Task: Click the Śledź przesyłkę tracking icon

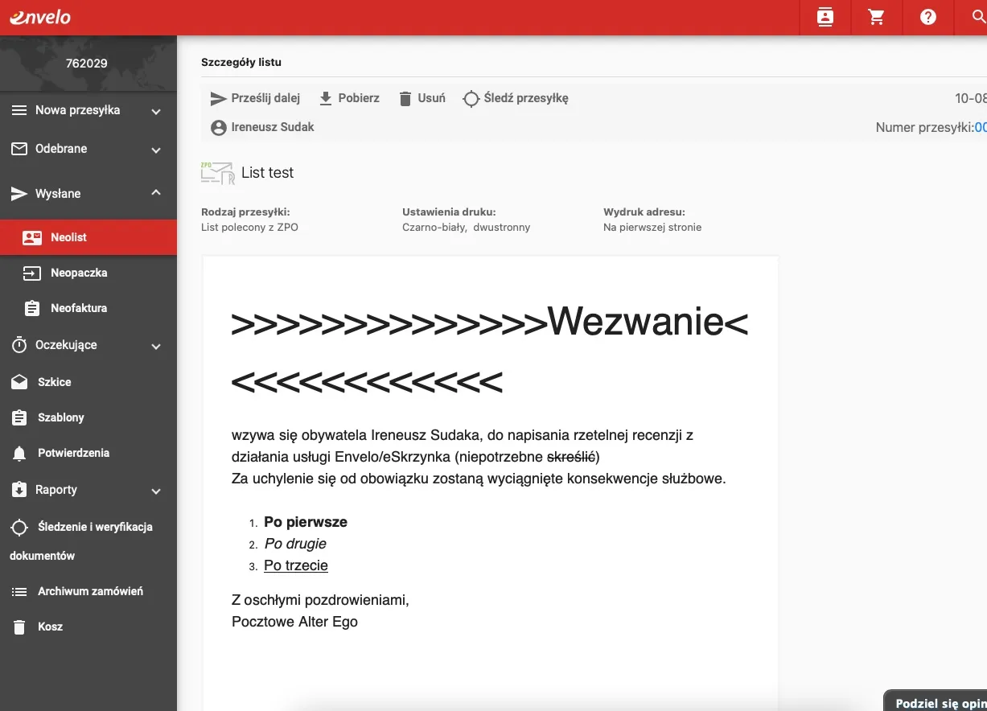Action: (470, 98)
